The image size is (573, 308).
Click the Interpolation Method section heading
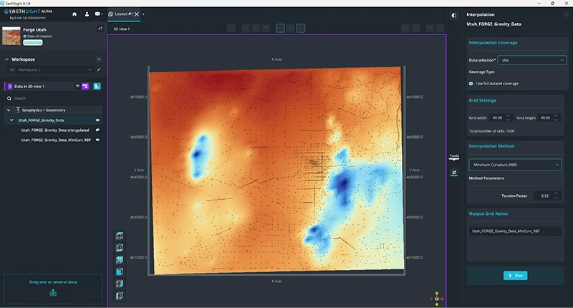click(x=491, y=146)
